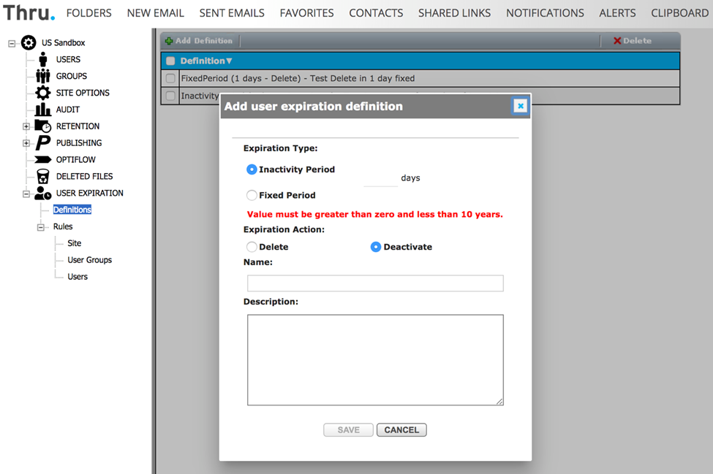
Task: Select the Fixed Period radio button
Action: coord(252,196)
